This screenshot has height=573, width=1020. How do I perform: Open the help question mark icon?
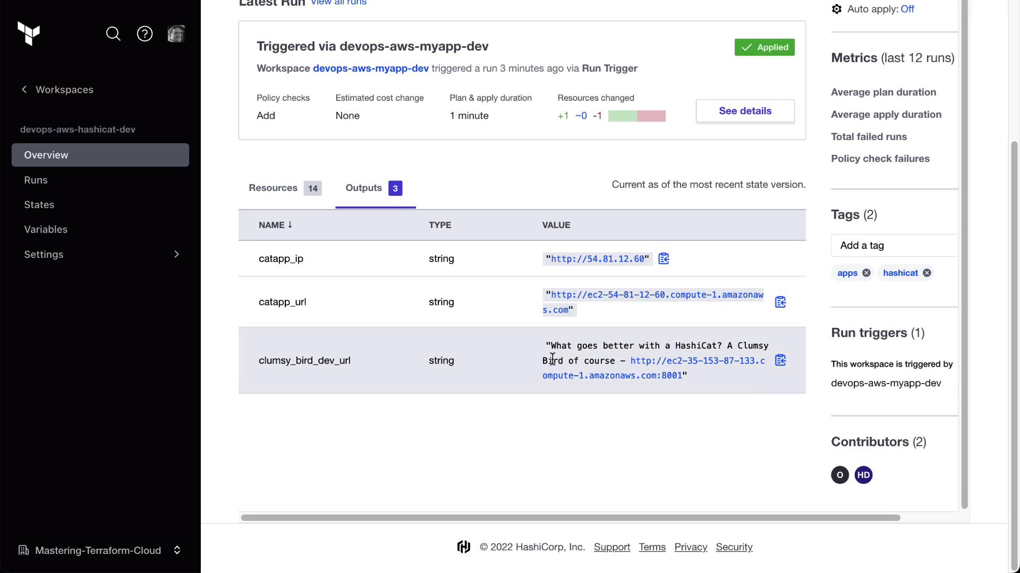pyautogui.click(x=144, y=34)
